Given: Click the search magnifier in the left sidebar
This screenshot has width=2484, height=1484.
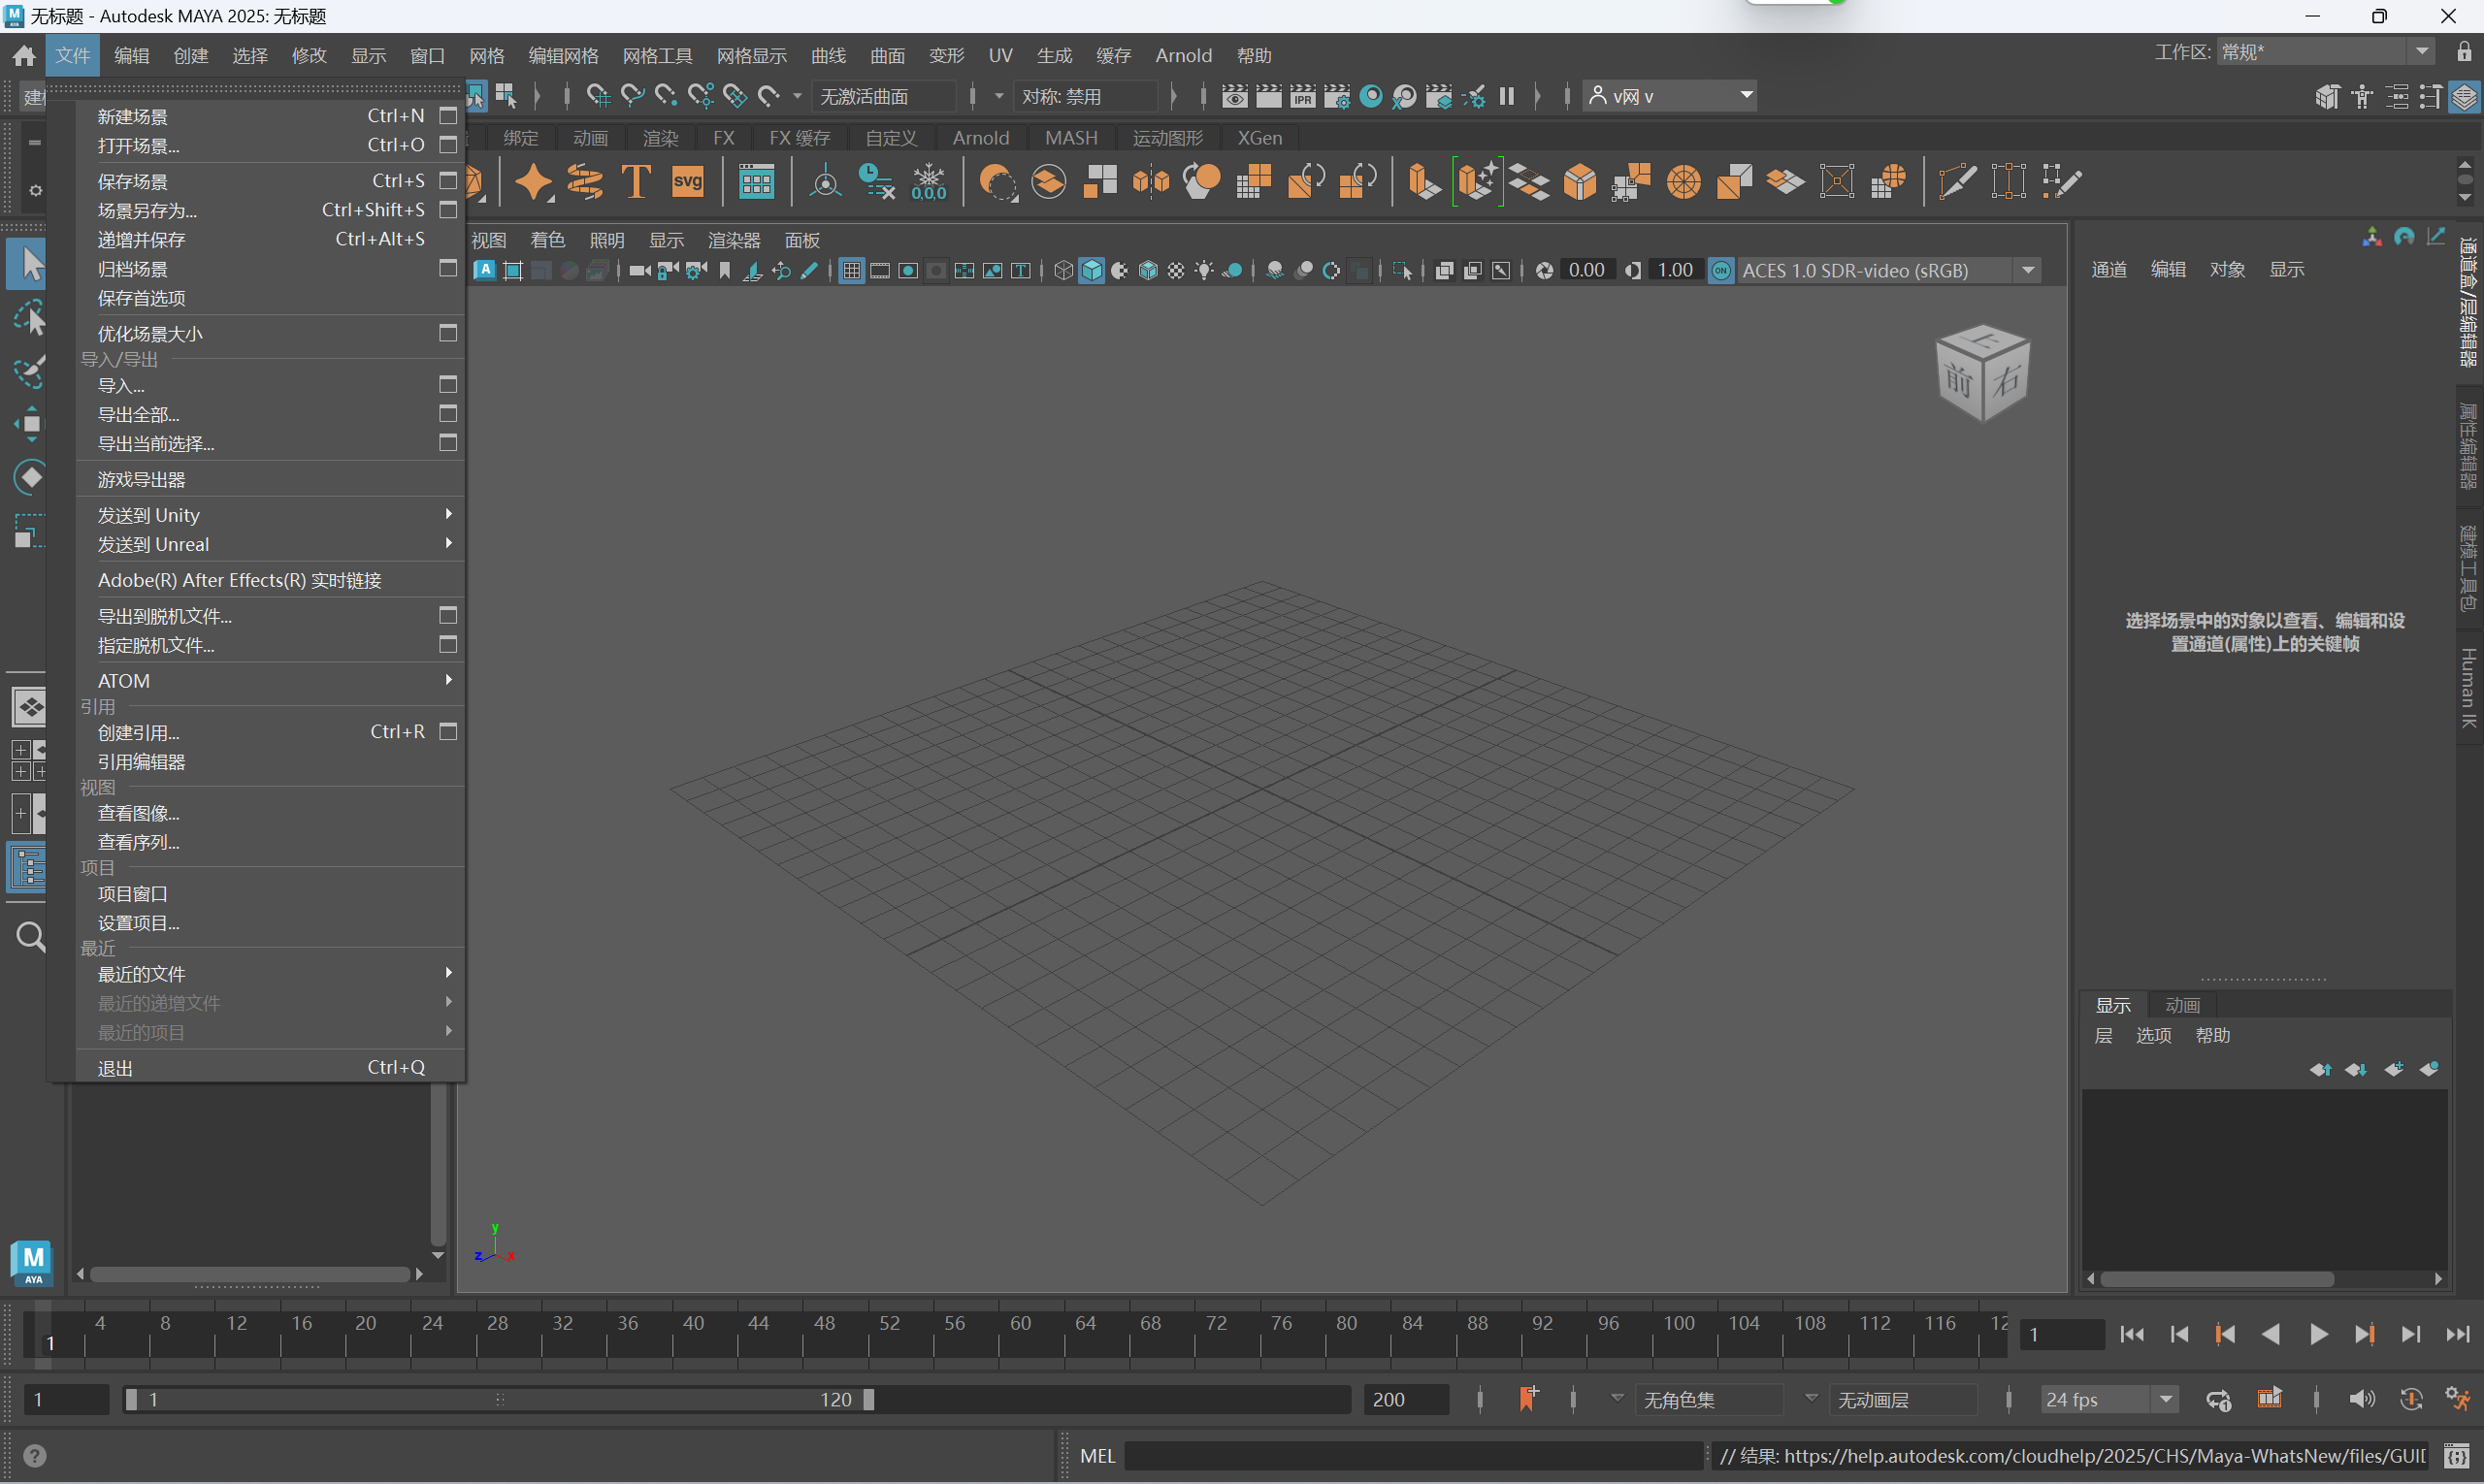Looking at the screenshot, I should click(x=30, y=937).
